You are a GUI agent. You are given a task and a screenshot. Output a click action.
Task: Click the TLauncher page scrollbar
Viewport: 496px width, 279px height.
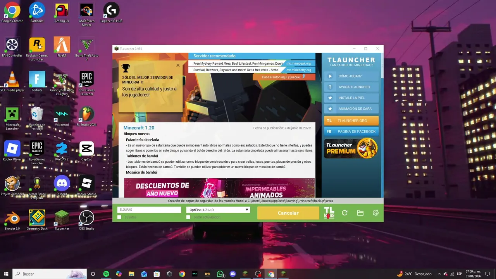(382, 66)
